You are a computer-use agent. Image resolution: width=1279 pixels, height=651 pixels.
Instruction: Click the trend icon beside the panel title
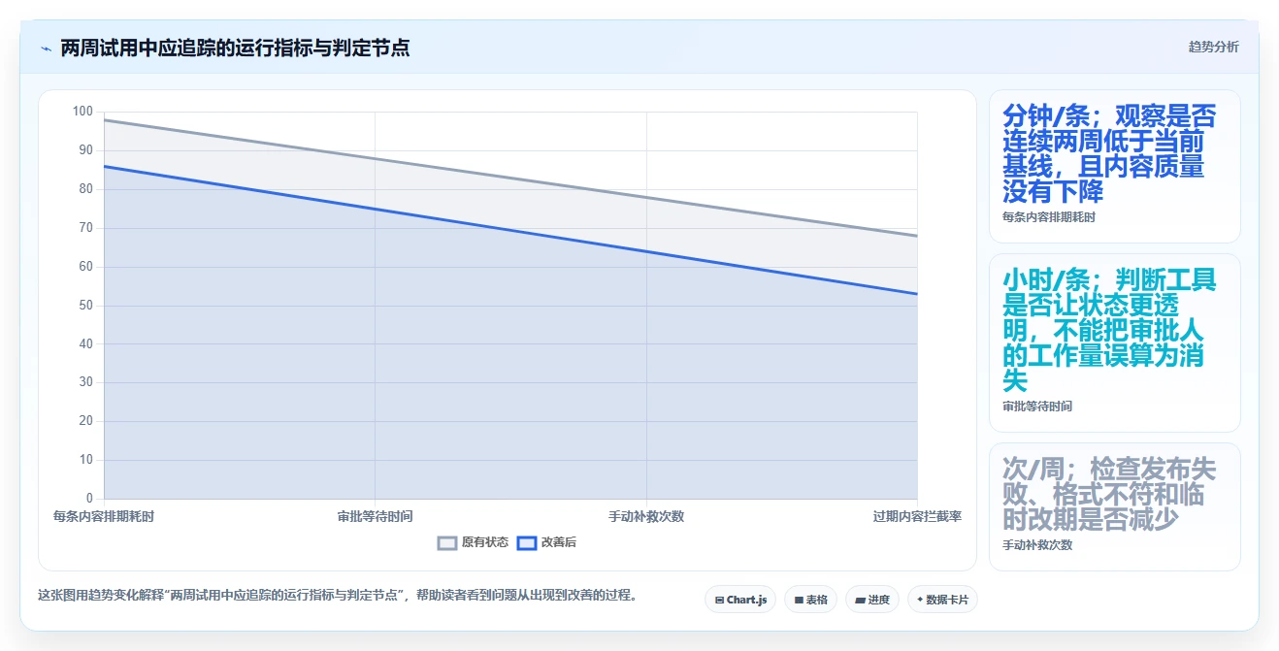click(x=46, y=49)
